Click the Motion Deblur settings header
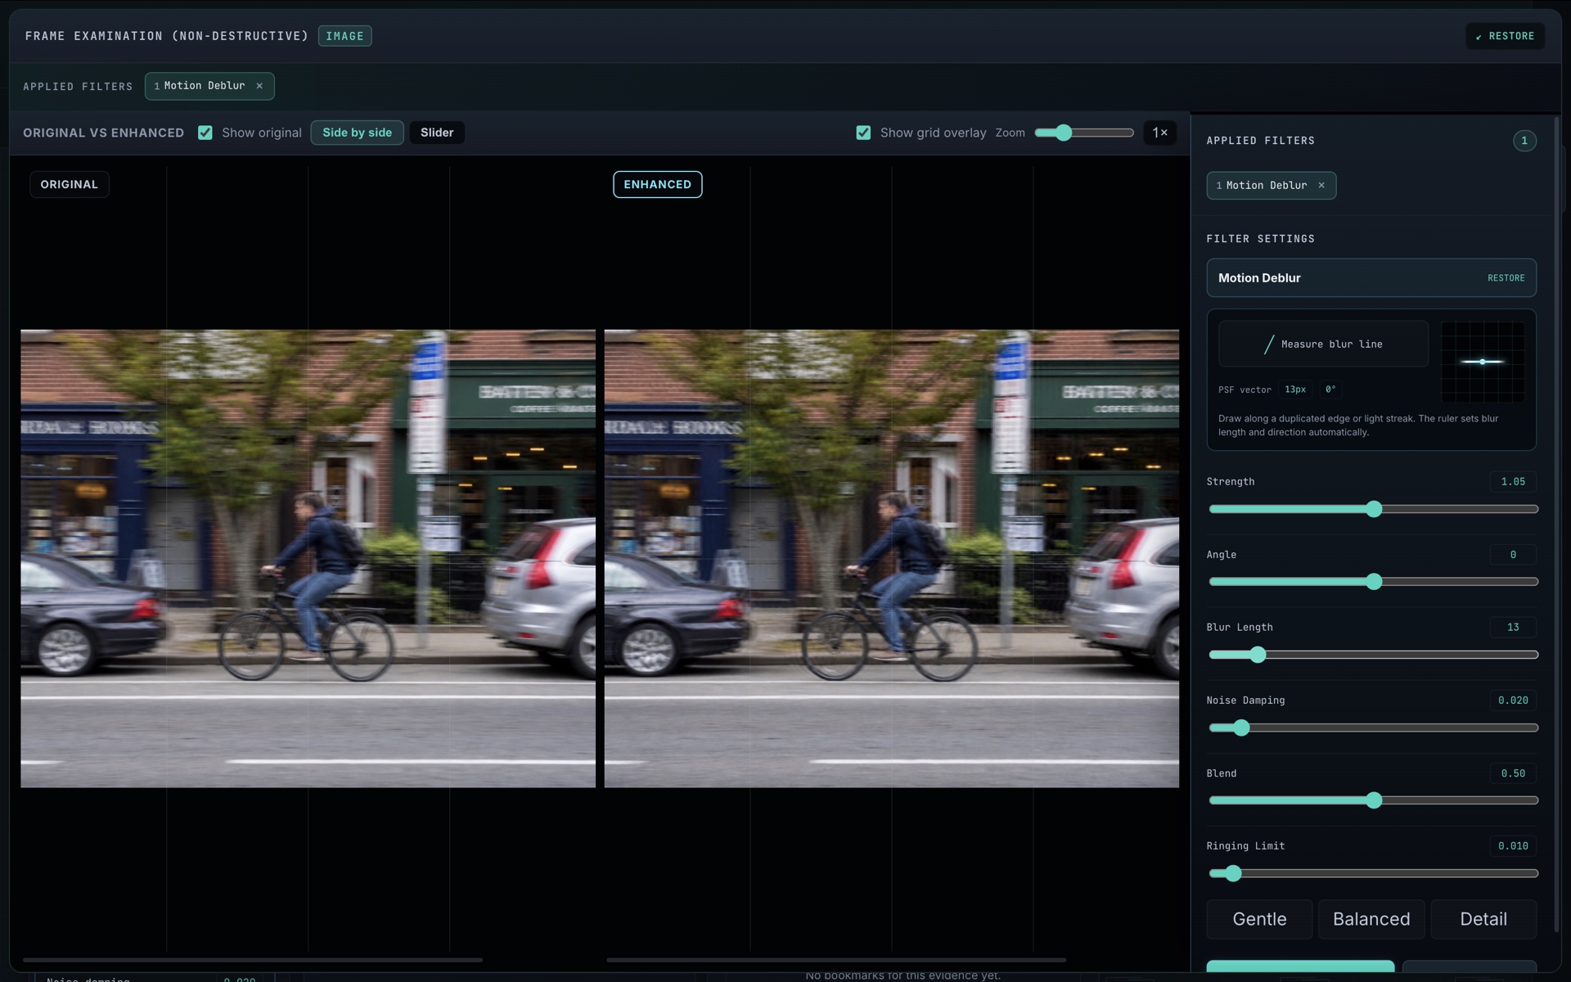1571x982 pixels. [x=1371, y=278]
